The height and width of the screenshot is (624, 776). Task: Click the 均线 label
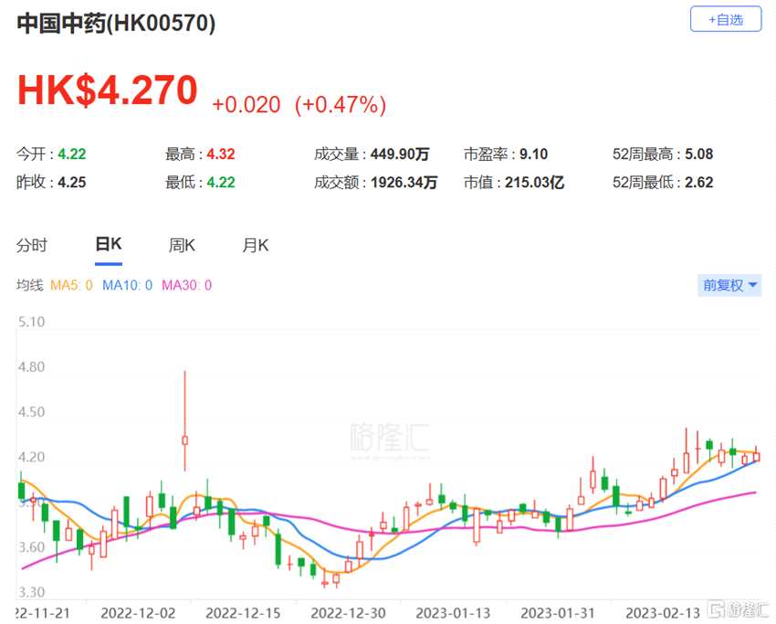pos(30,285)
